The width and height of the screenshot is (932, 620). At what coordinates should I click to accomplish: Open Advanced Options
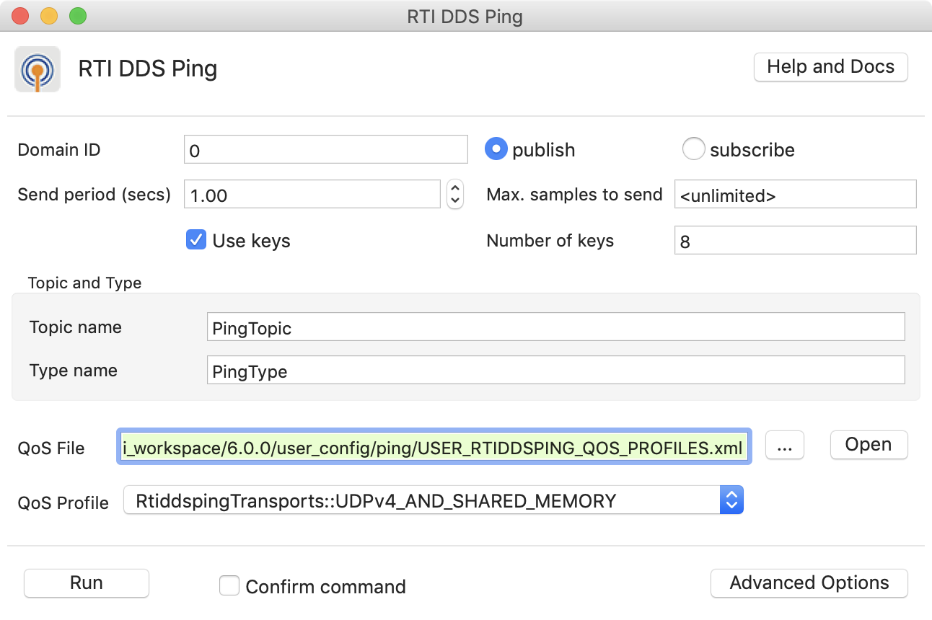pos(809,583)
